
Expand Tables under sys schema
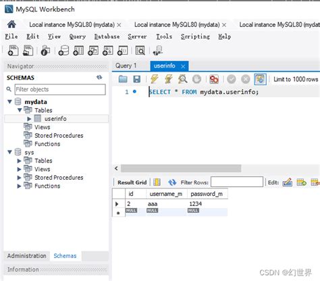pos(20,161)
